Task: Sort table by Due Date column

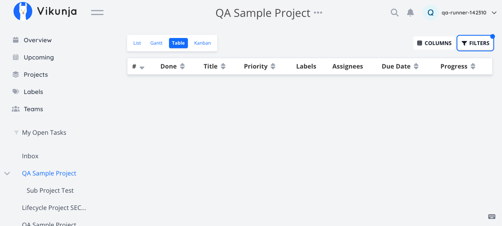Action: [x=416, y=67]
